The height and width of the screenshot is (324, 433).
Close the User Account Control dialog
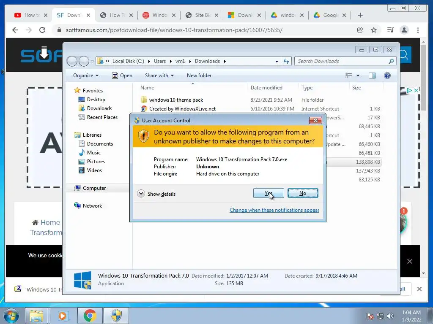point(315,120)
